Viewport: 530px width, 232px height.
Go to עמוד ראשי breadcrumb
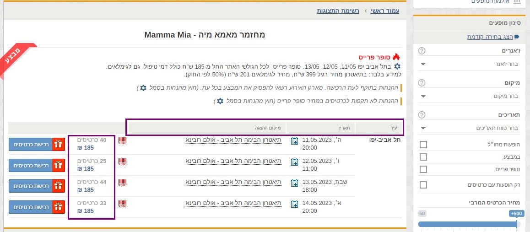(x=384, y=10)
